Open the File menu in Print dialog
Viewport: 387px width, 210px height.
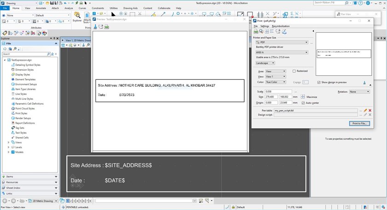pyautogui.click(x=255, y=26)
